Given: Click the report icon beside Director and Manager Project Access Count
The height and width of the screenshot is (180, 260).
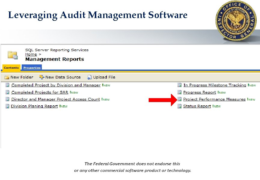Looking at the screenshot, I should pos(7,99).
